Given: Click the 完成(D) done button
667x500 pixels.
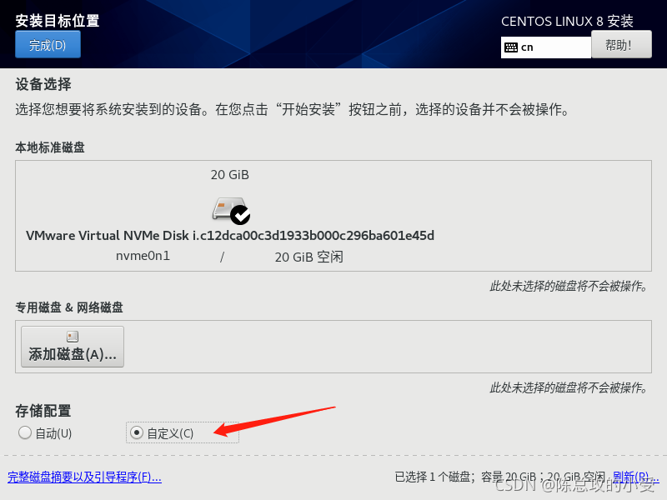Looking at the screenshot, I should 48,45.
